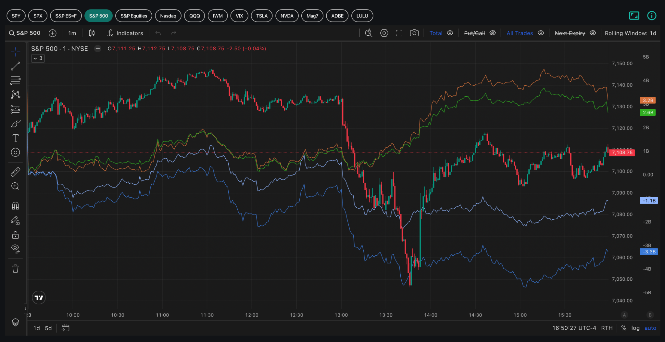This screenshot has height=342, width=665.
Task: Select the TSLA ticker tab
Action: [x=262, y=16]
